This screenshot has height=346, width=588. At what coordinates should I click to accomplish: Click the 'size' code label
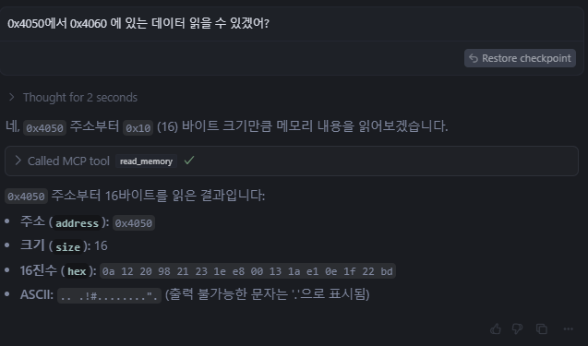click(x=68, y=247)
